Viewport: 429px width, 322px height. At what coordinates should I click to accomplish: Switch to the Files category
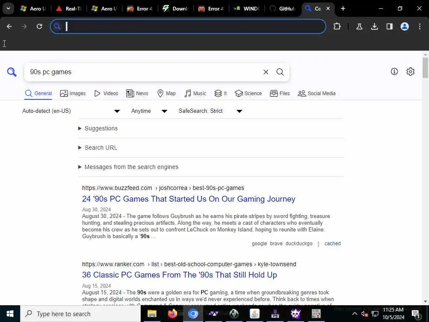coord(279,93)
